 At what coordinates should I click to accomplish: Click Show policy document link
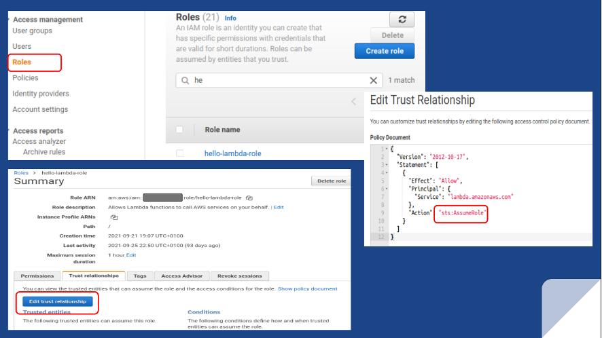[308, 288]
